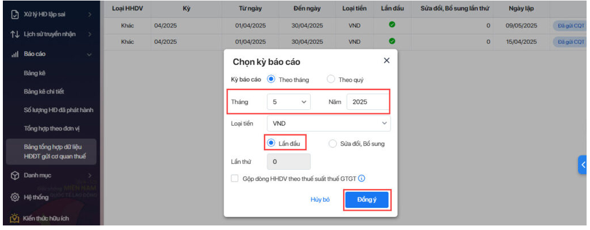Open Số lượng HĐ đã phát hành

click(x=58, y=110)
